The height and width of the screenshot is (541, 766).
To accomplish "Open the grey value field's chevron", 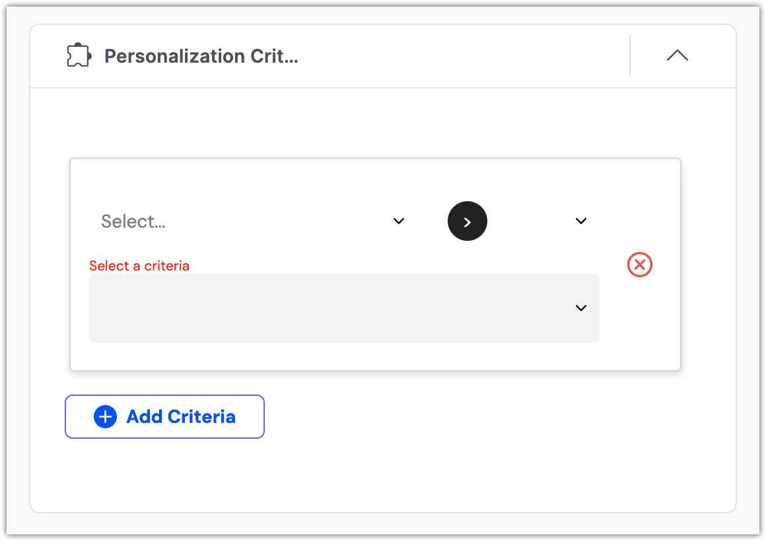I will 581,308.
